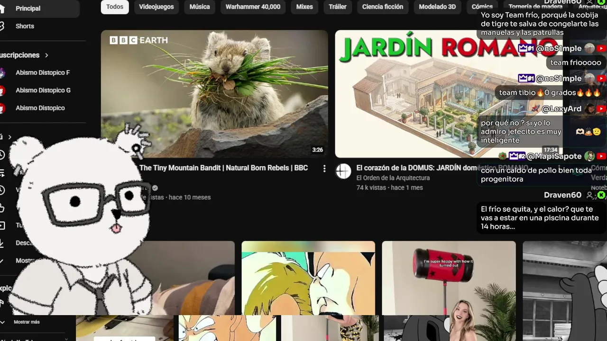Select the Mixes filter chip
Screen dimensions: 607x341
coord(304,7)
